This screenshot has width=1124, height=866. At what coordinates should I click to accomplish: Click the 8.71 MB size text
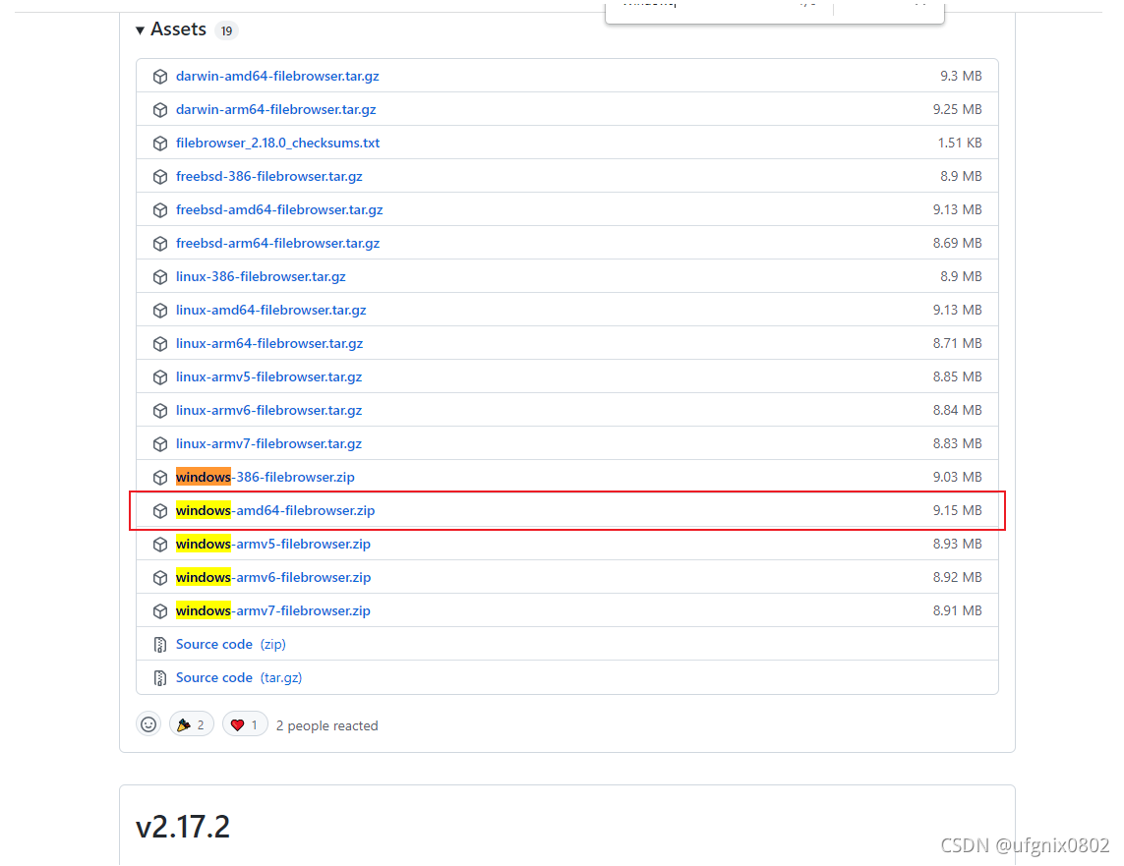pos(957,343)
